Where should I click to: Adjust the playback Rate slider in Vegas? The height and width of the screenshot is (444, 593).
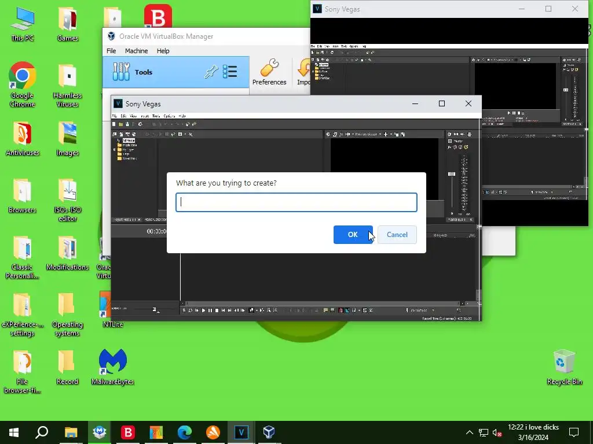pos(154,310)
